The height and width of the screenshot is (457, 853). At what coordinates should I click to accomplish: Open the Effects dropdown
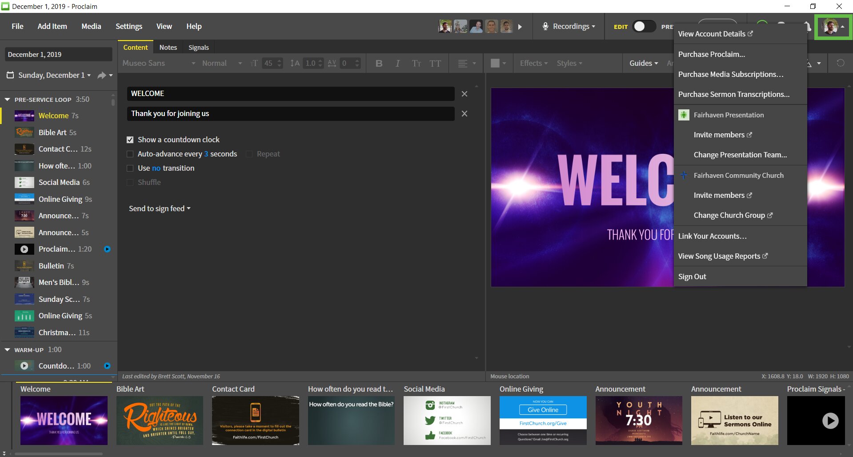tap(533, 63)
